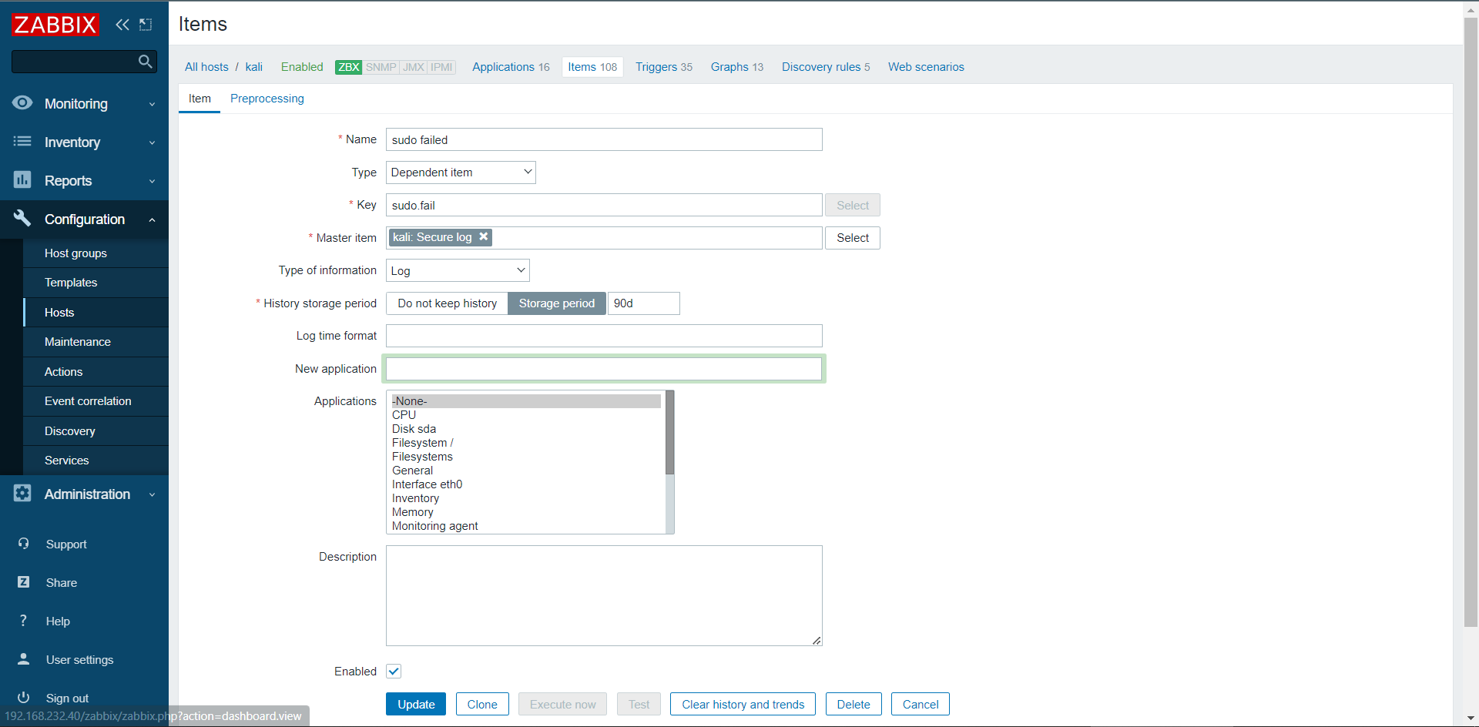Click the New application input field
Image resolution: width=1479 pixels, height=727 pixels.
[x=604, y=369]
